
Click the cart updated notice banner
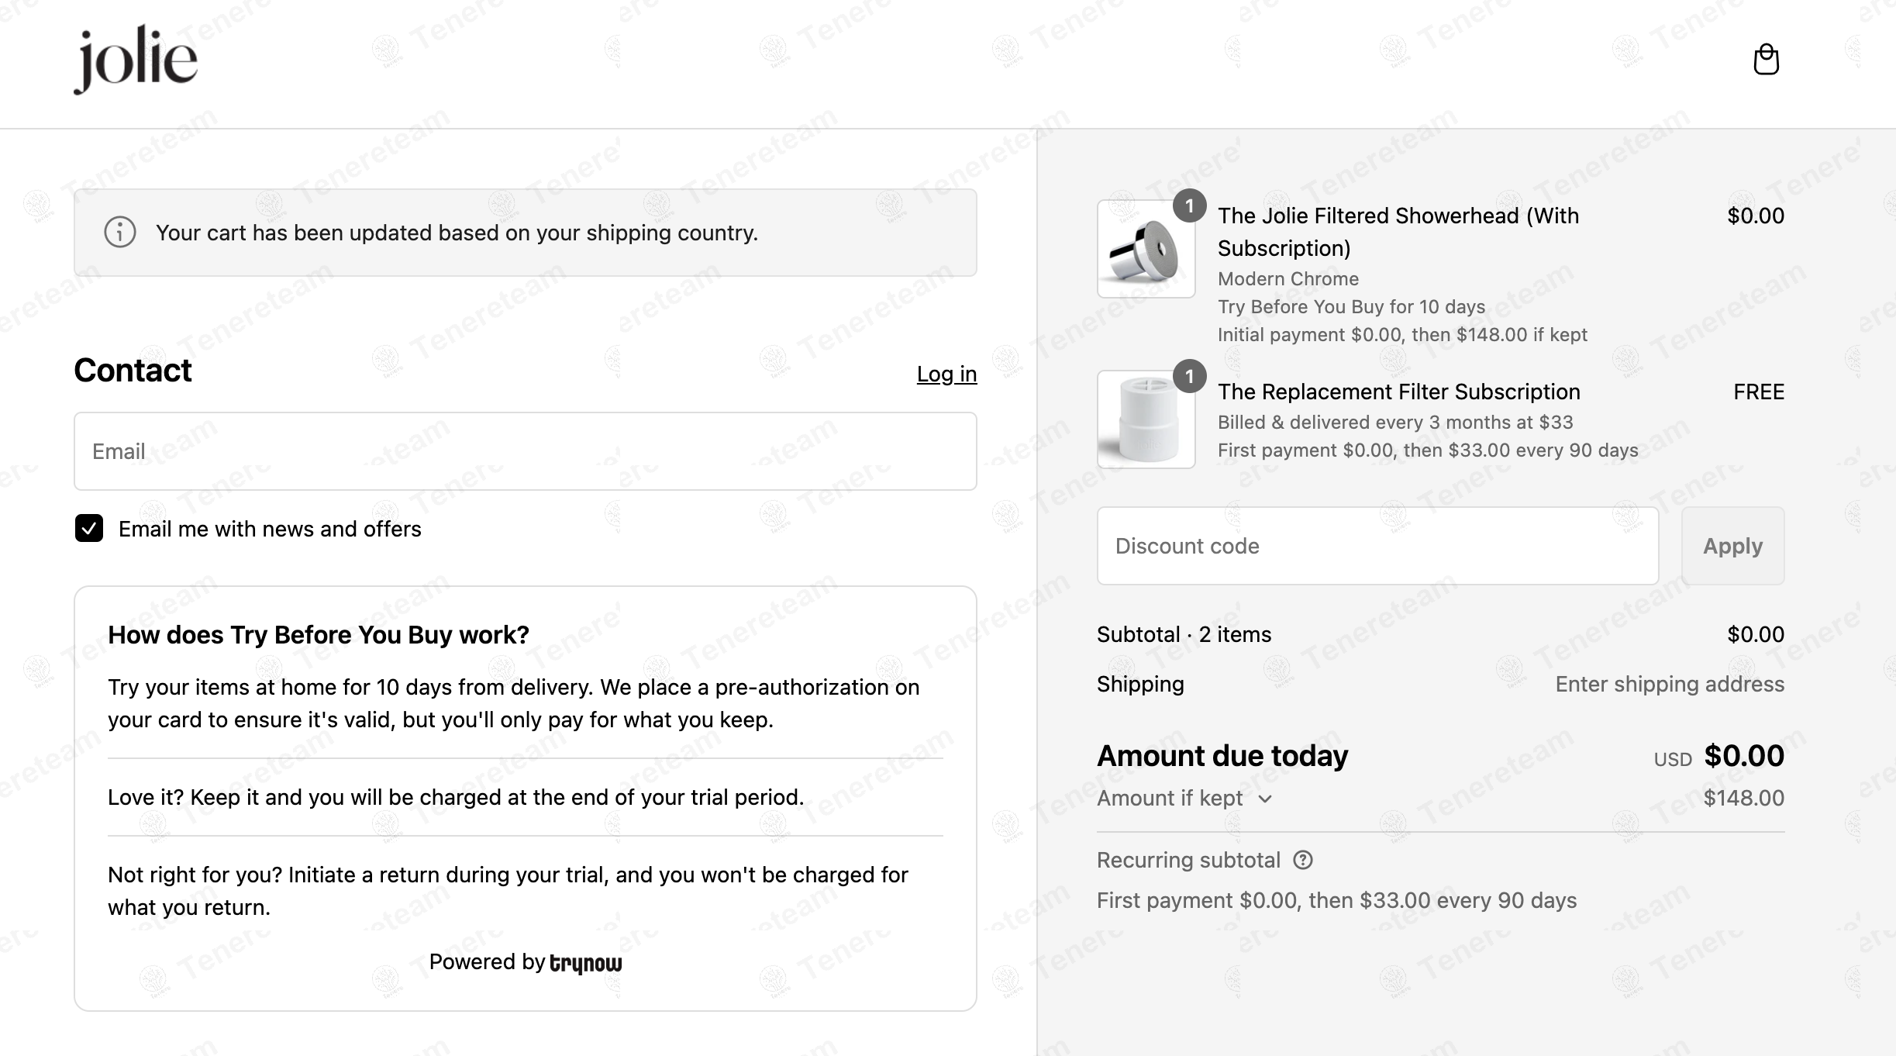point(526,233)
